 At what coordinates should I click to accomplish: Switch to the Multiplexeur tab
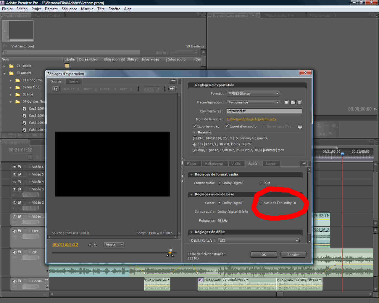(214, 164)
